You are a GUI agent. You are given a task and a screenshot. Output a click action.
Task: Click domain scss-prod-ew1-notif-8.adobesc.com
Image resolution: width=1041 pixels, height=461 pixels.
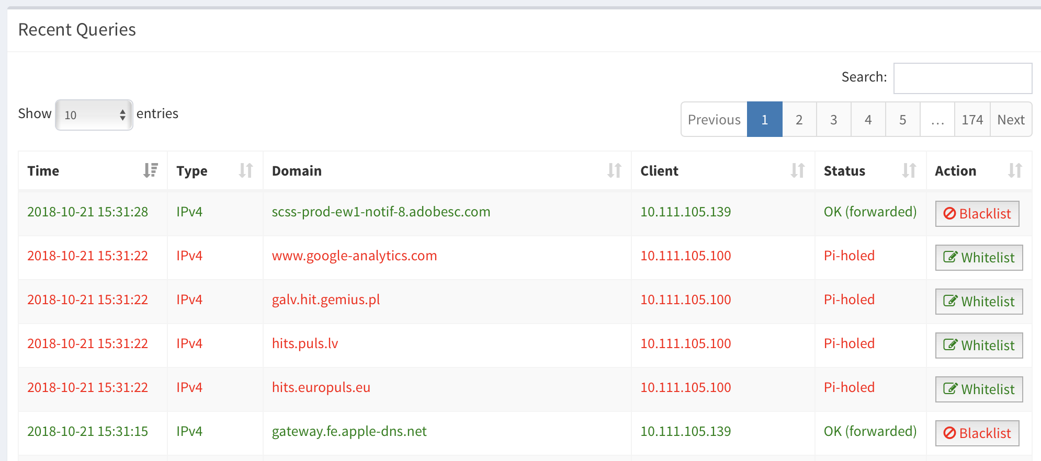point(381,212)
